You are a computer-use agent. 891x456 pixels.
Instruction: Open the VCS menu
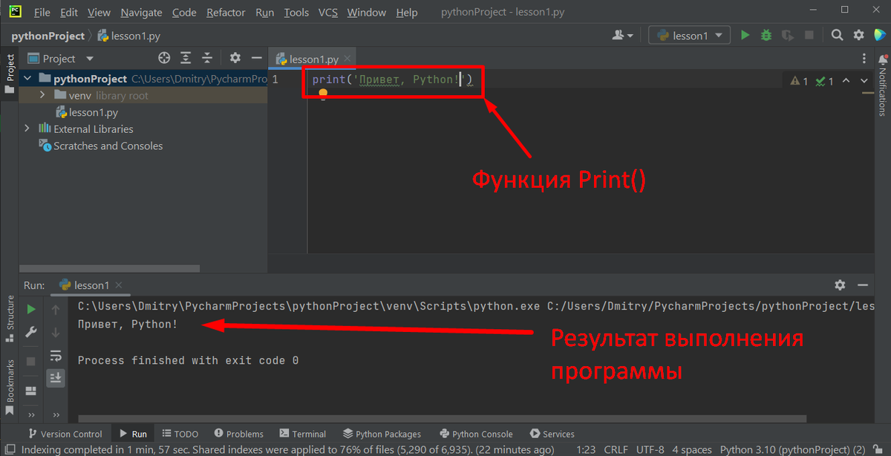click(327, 13)
